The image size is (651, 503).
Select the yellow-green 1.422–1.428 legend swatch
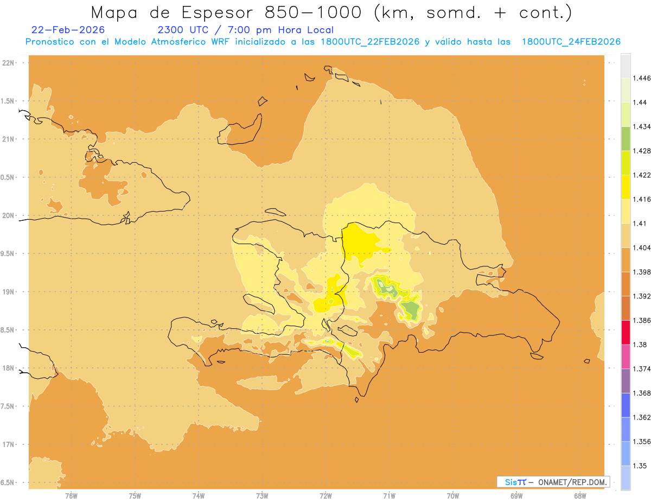click(626, 163)
